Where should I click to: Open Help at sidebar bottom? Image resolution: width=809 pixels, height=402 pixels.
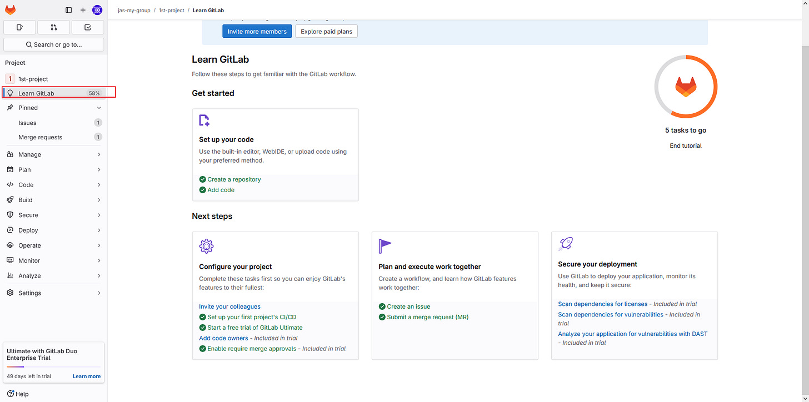17,394
